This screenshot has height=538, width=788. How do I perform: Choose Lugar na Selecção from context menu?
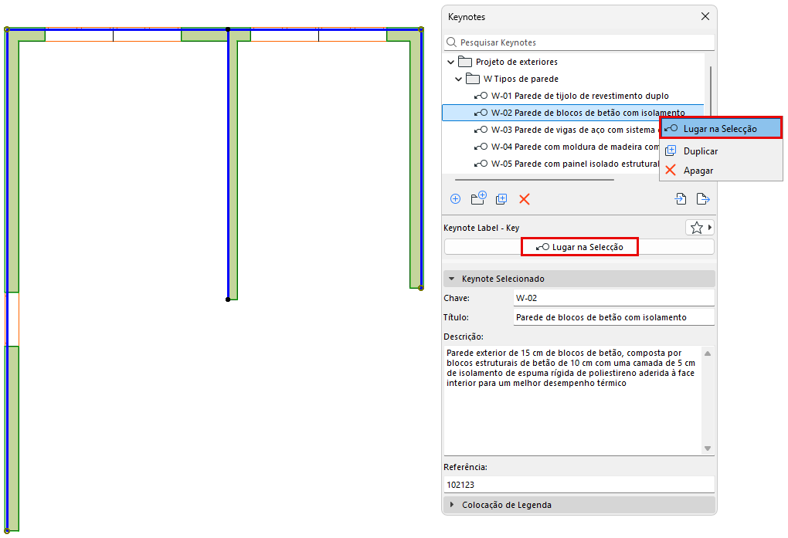pos(721,129)
